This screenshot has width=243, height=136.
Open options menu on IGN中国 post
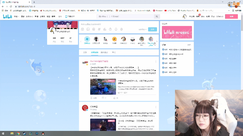pyautogui.click(x=156, y=107)
